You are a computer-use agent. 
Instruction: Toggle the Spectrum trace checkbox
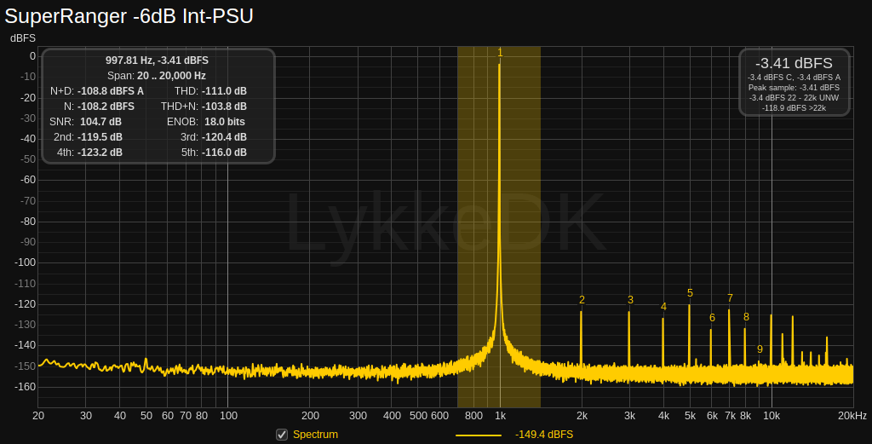[x=282, y=435]
